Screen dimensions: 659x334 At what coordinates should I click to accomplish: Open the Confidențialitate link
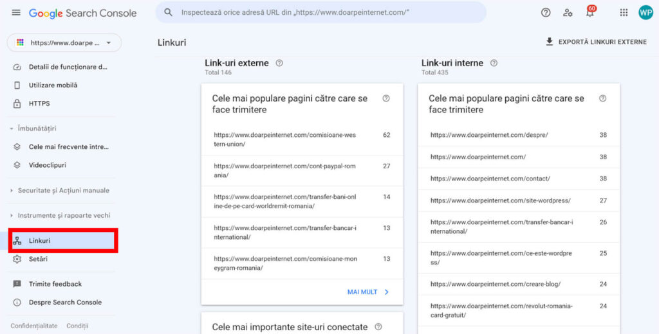click(34, 326)
